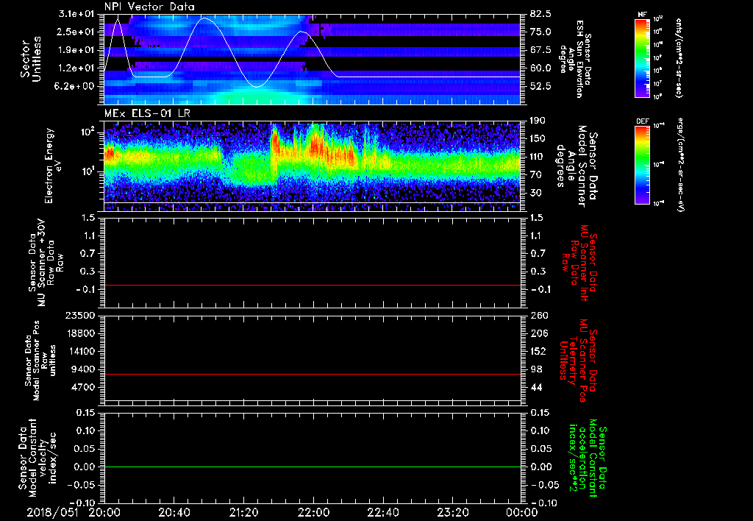Click the 190 scanner angle tick

[538, 121]
